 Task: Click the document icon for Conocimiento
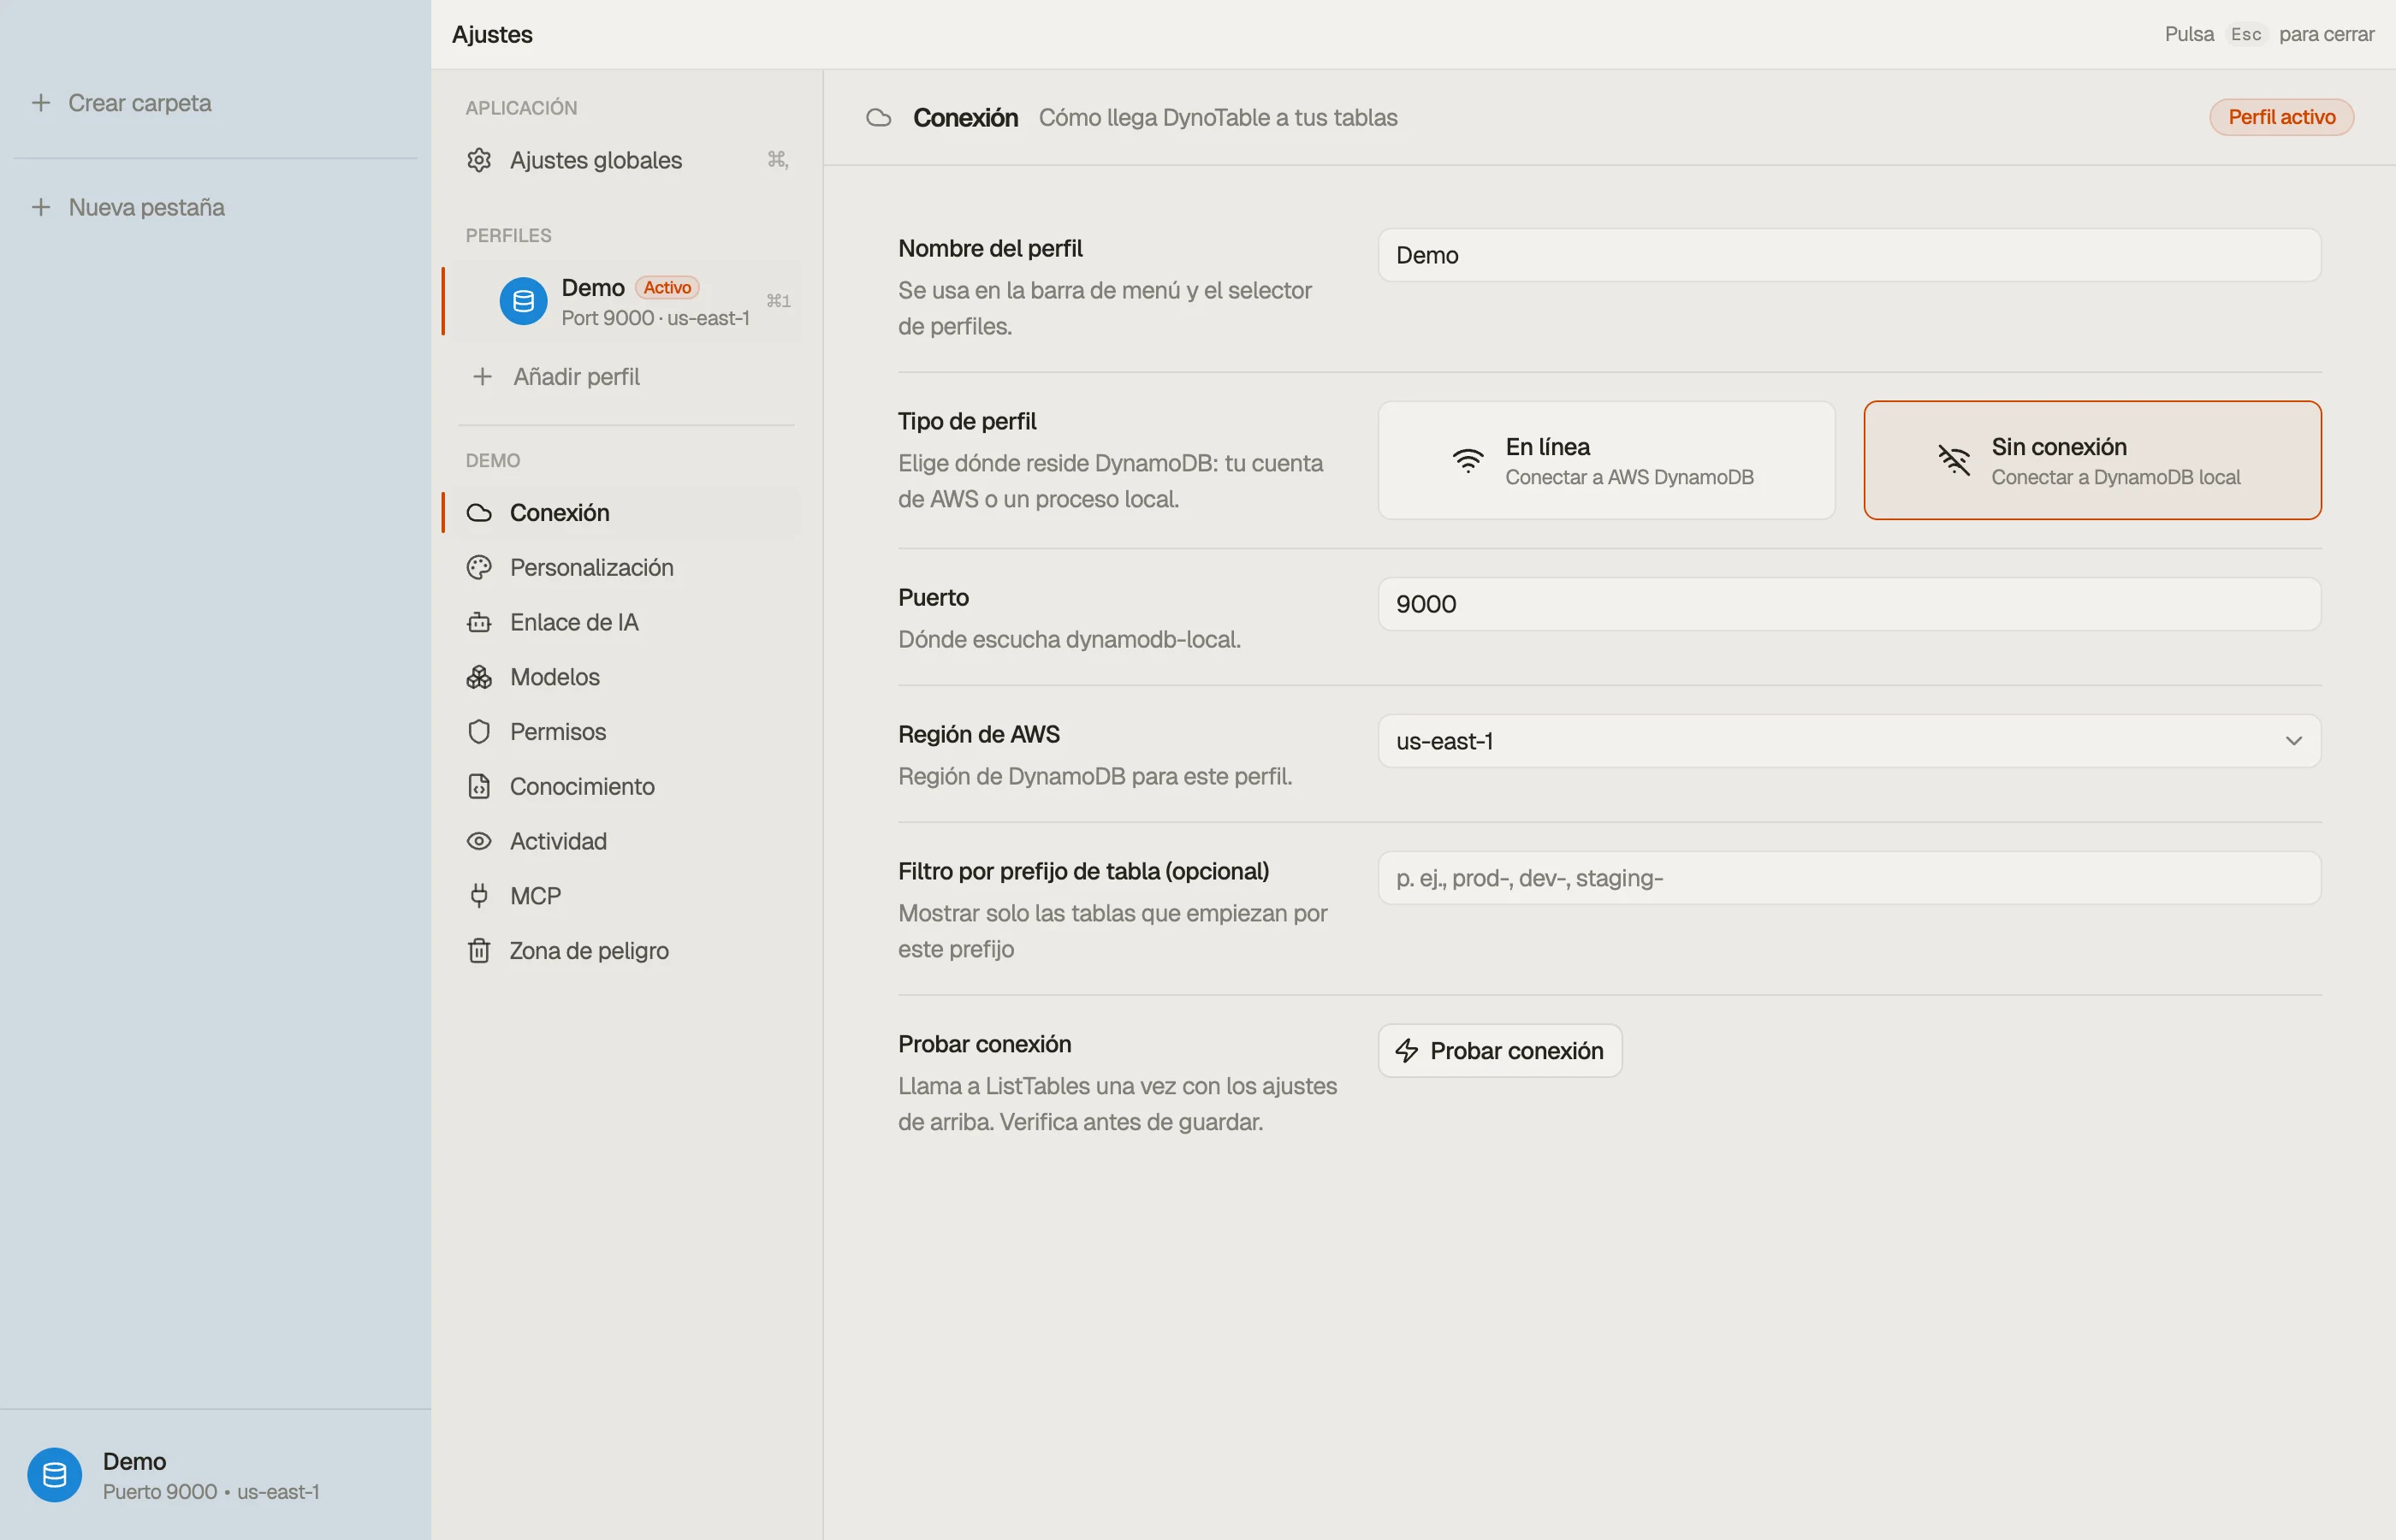[479, 787]
